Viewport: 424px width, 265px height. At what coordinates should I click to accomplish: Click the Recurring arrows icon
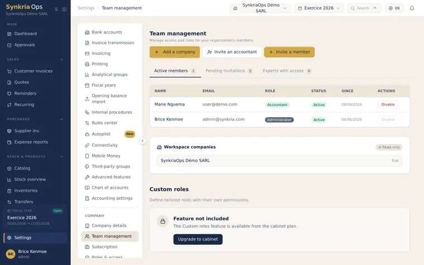click(x=9, y=105)
